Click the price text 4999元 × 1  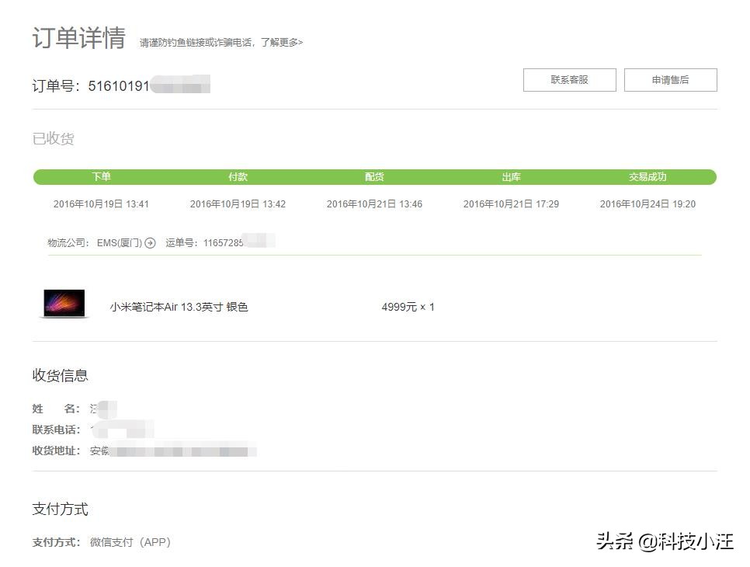point(408,306)
